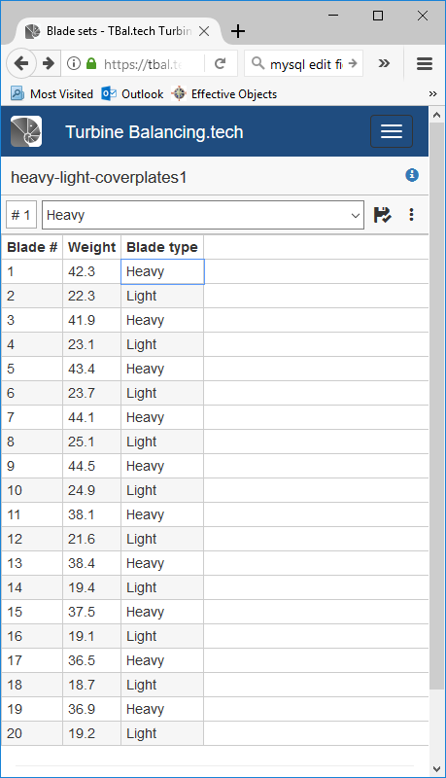Reload the page with refresh icon

pyautogui.click(x=221, y=63)
